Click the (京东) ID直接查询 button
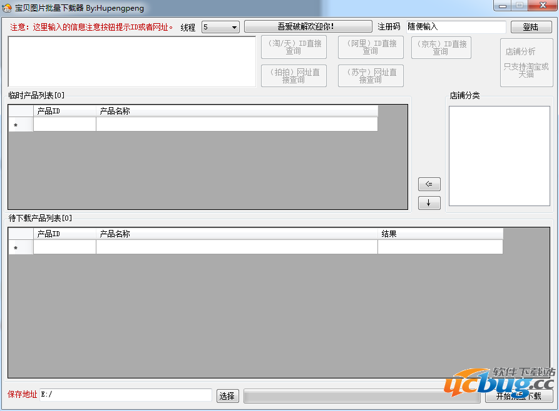 click(441, 48)
